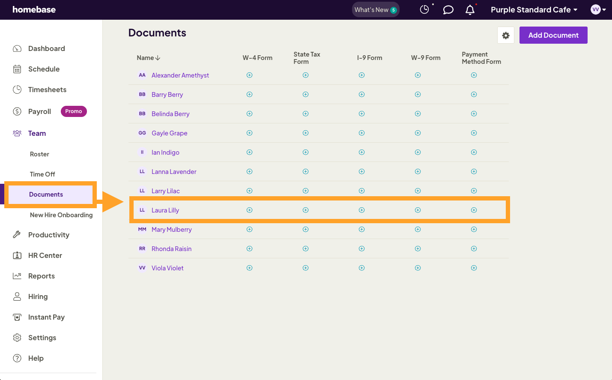
Task: Open notifications with the bell icon
Action: [470, 9]
